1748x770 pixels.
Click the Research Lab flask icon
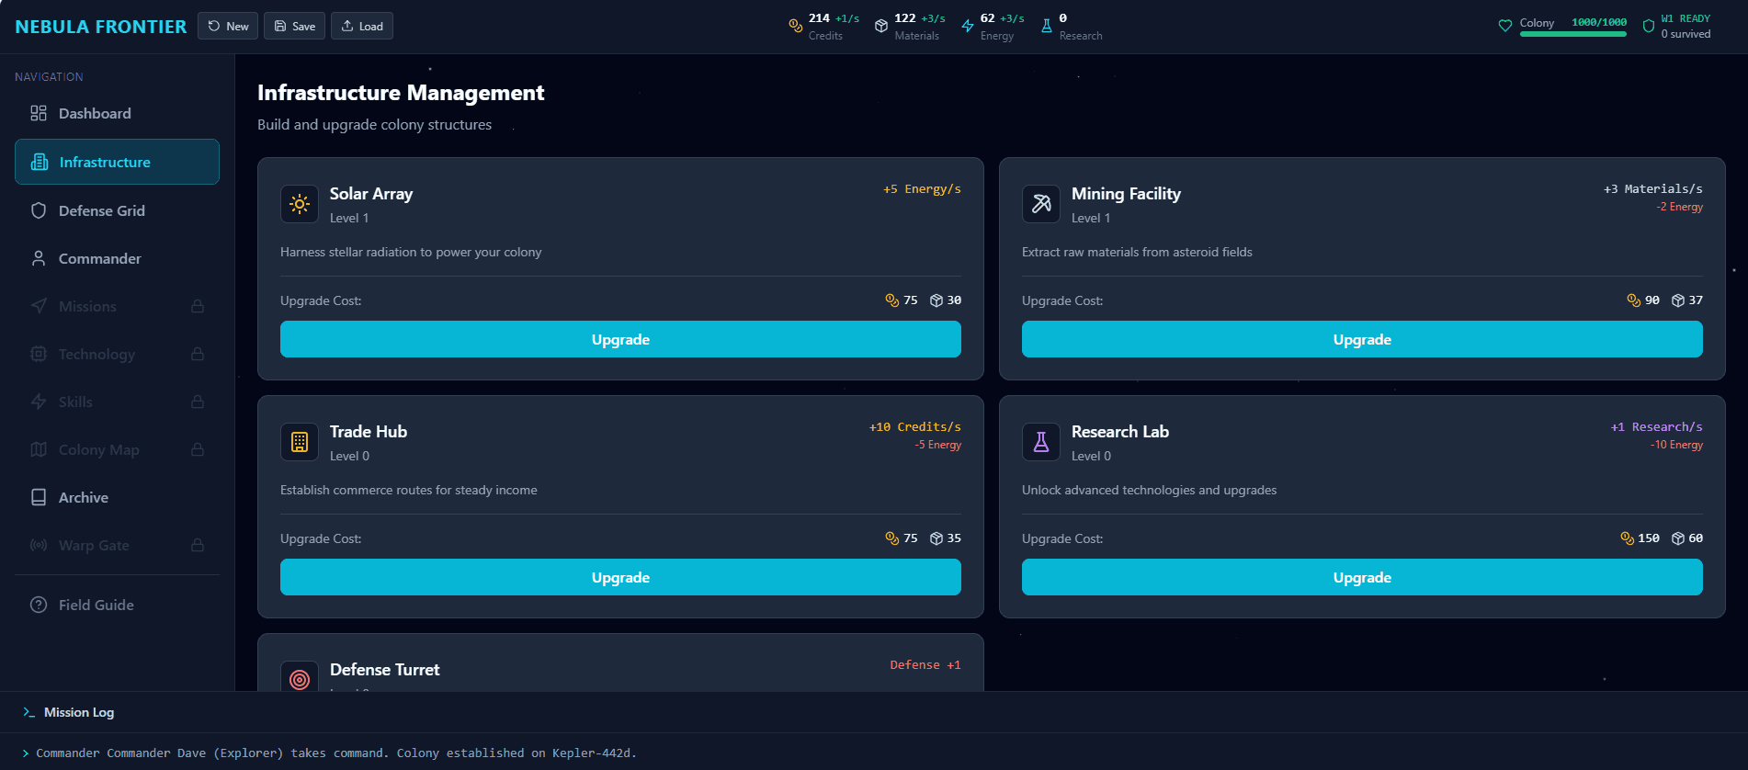[1041, 442]
